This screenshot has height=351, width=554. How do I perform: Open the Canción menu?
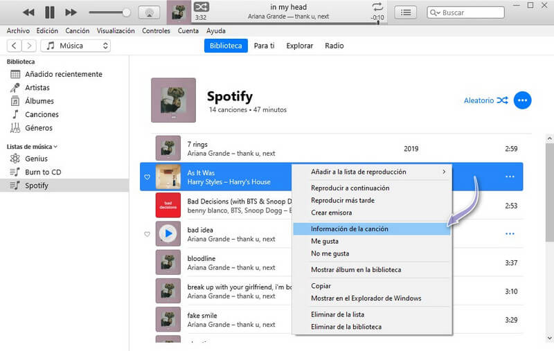click(x=78, y=30)
